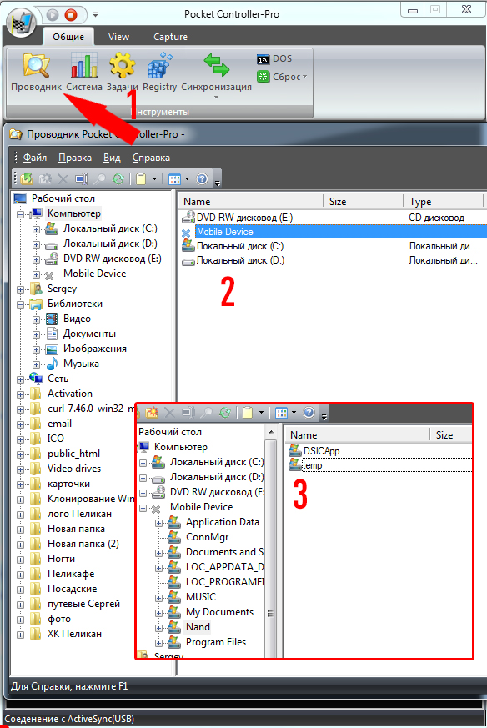Screen dimensions: 487x728
Task: Expand the Сеть network node
Action: [x=20, y=379]
